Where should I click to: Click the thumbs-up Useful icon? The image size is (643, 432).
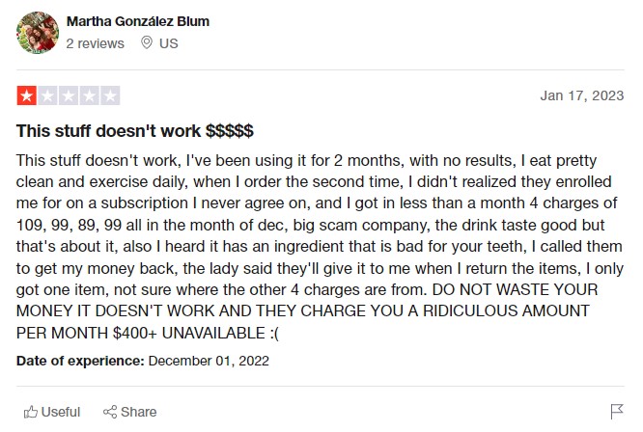31,412
